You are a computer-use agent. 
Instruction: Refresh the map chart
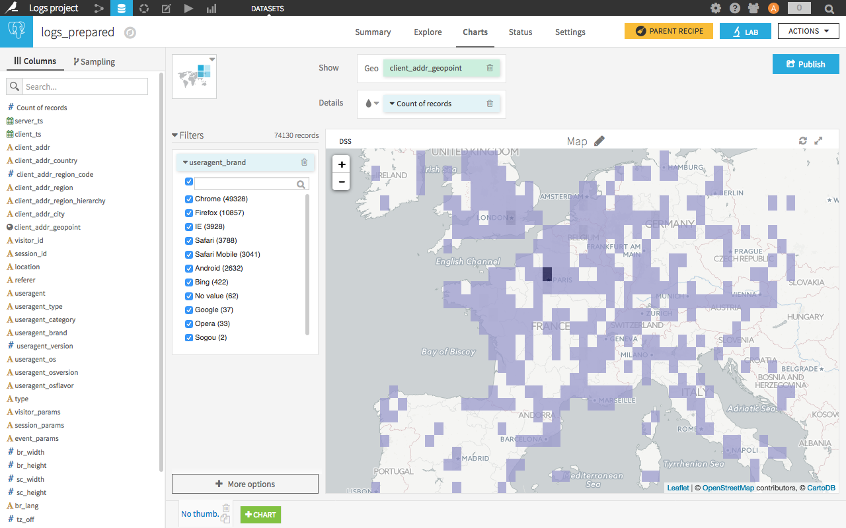click(802, 141)
